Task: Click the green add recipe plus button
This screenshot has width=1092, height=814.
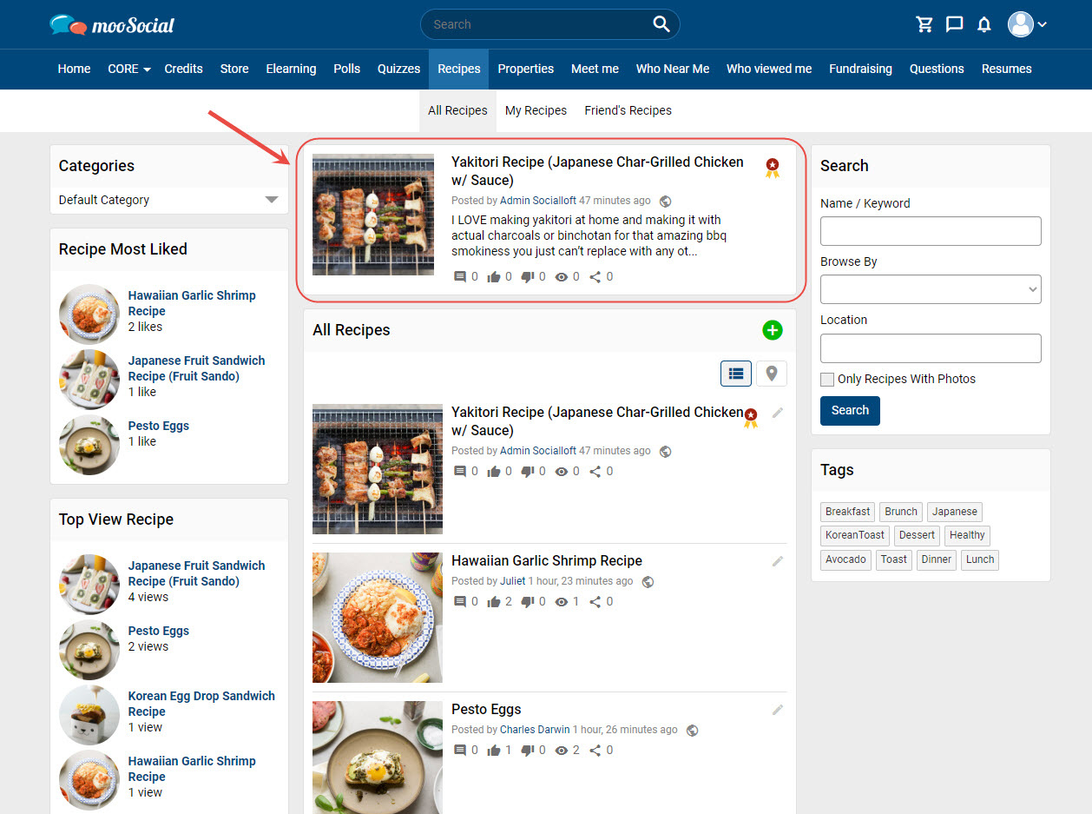Action: (x=773, y=330)
